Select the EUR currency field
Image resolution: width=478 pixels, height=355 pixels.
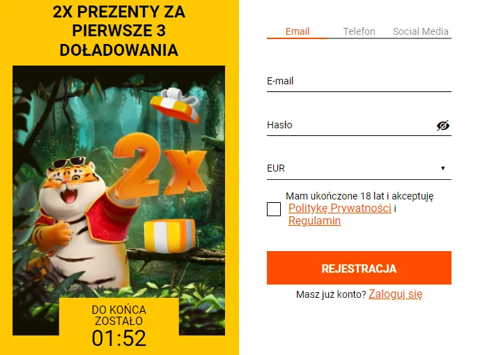click(359, 169)
